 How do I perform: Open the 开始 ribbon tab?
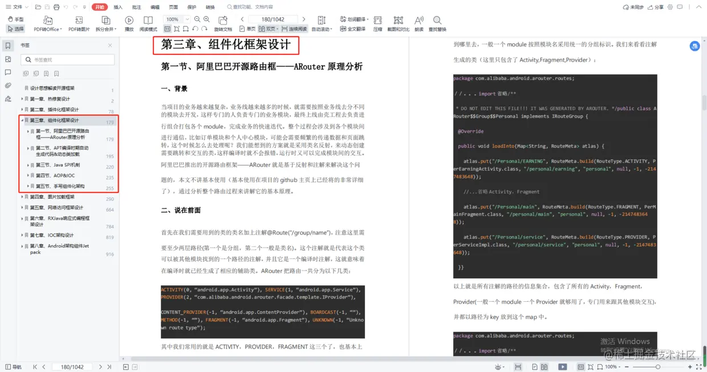pyautogui.click(x=100, y=7)
